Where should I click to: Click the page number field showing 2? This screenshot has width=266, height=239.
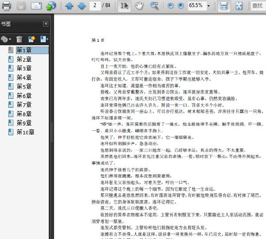[95, 6]
